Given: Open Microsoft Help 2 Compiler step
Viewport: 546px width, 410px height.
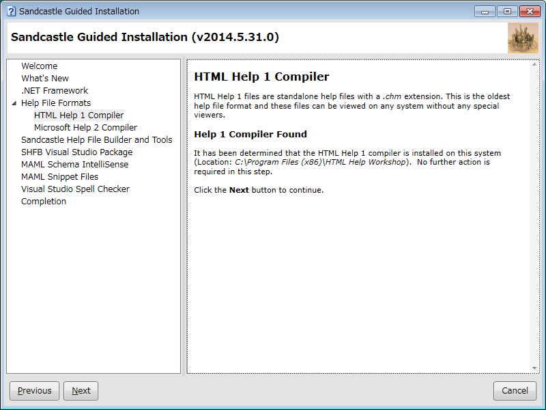Looking at the screenshot, I should pyautogui.click(x=86, y=128).
